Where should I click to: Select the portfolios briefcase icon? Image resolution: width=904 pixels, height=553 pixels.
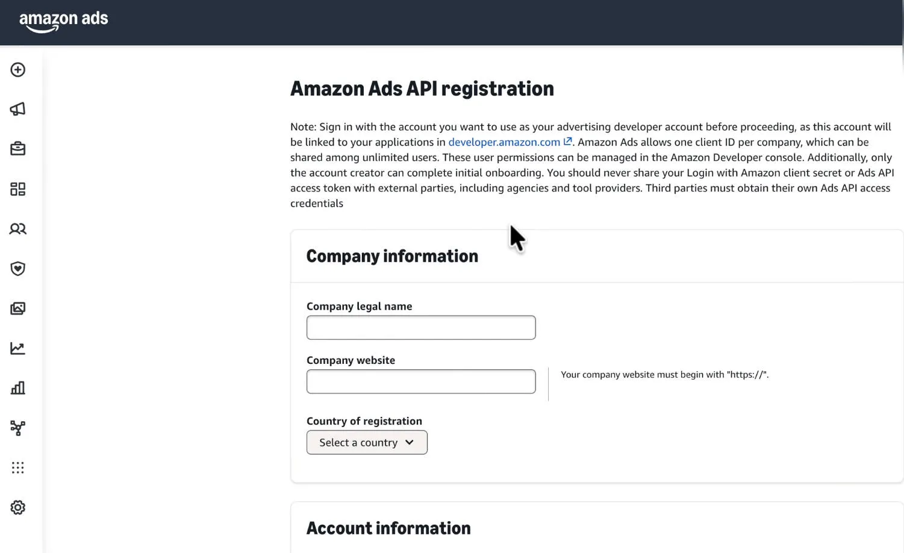pos(17,148)
